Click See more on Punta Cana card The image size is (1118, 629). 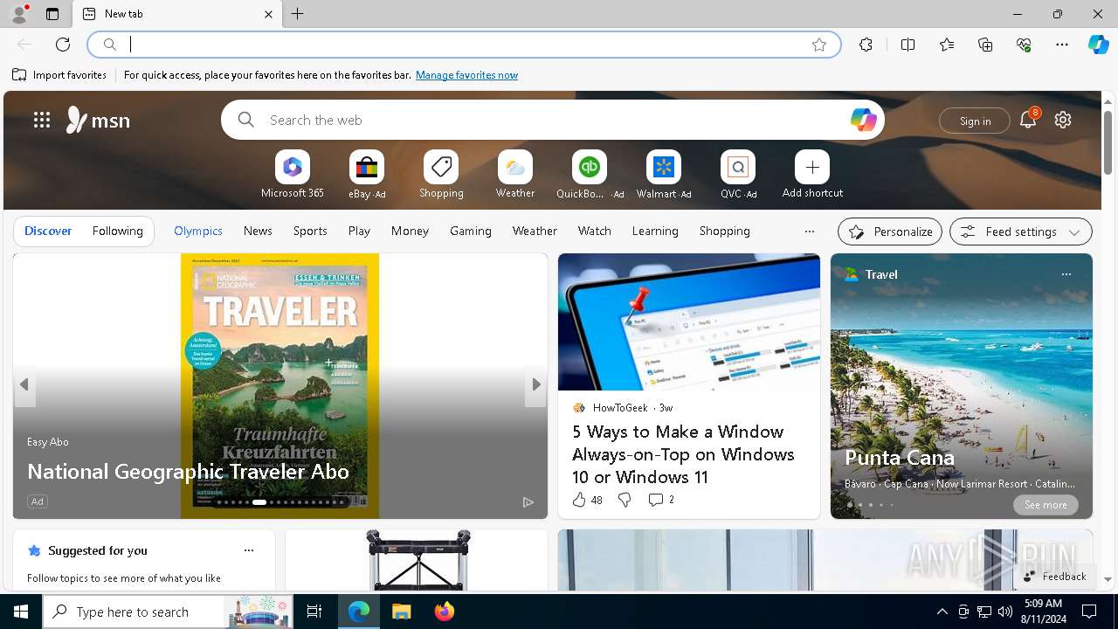(x=1046, y=505)
